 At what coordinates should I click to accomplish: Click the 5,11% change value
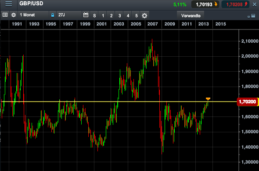pyautogui.click(x=180, y=4)
